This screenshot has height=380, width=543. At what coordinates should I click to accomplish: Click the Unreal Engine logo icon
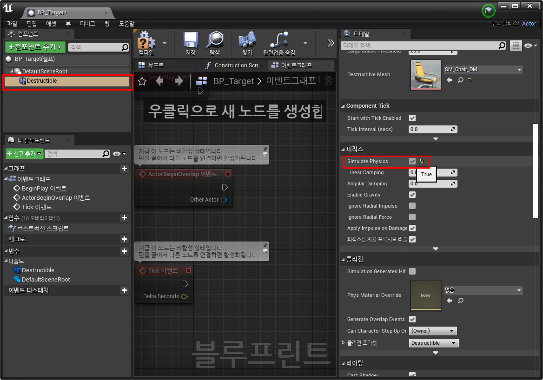point(8,8)
